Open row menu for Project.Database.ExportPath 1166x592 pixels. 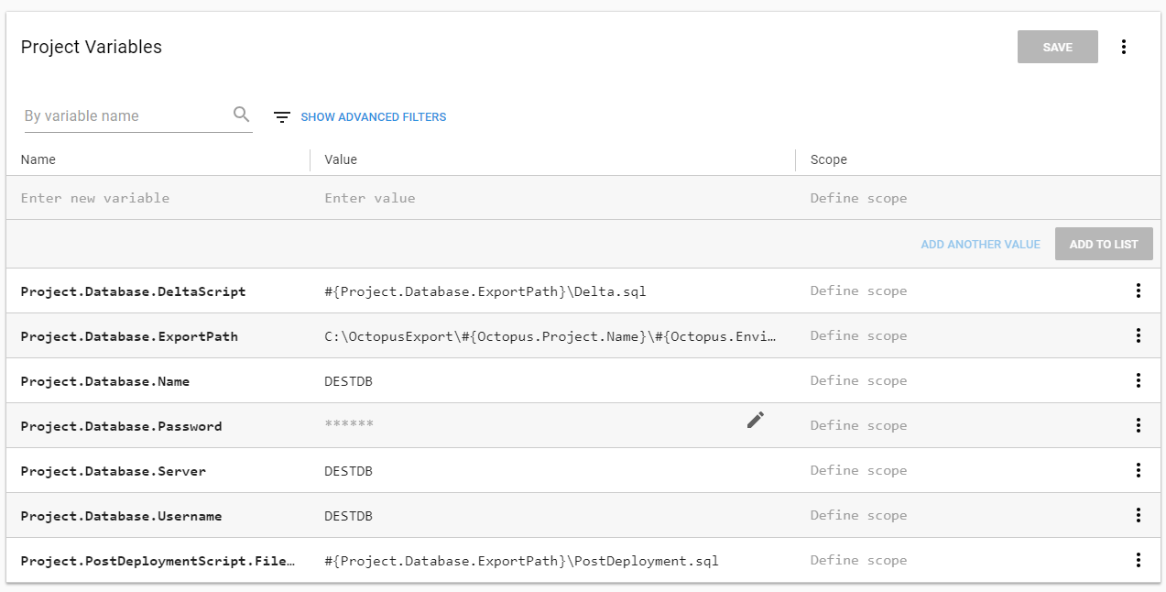click(x=1138, y=335)
